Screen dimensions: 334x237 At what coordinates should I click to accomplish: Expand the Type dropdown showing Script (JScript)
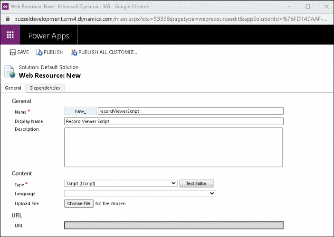121,183
